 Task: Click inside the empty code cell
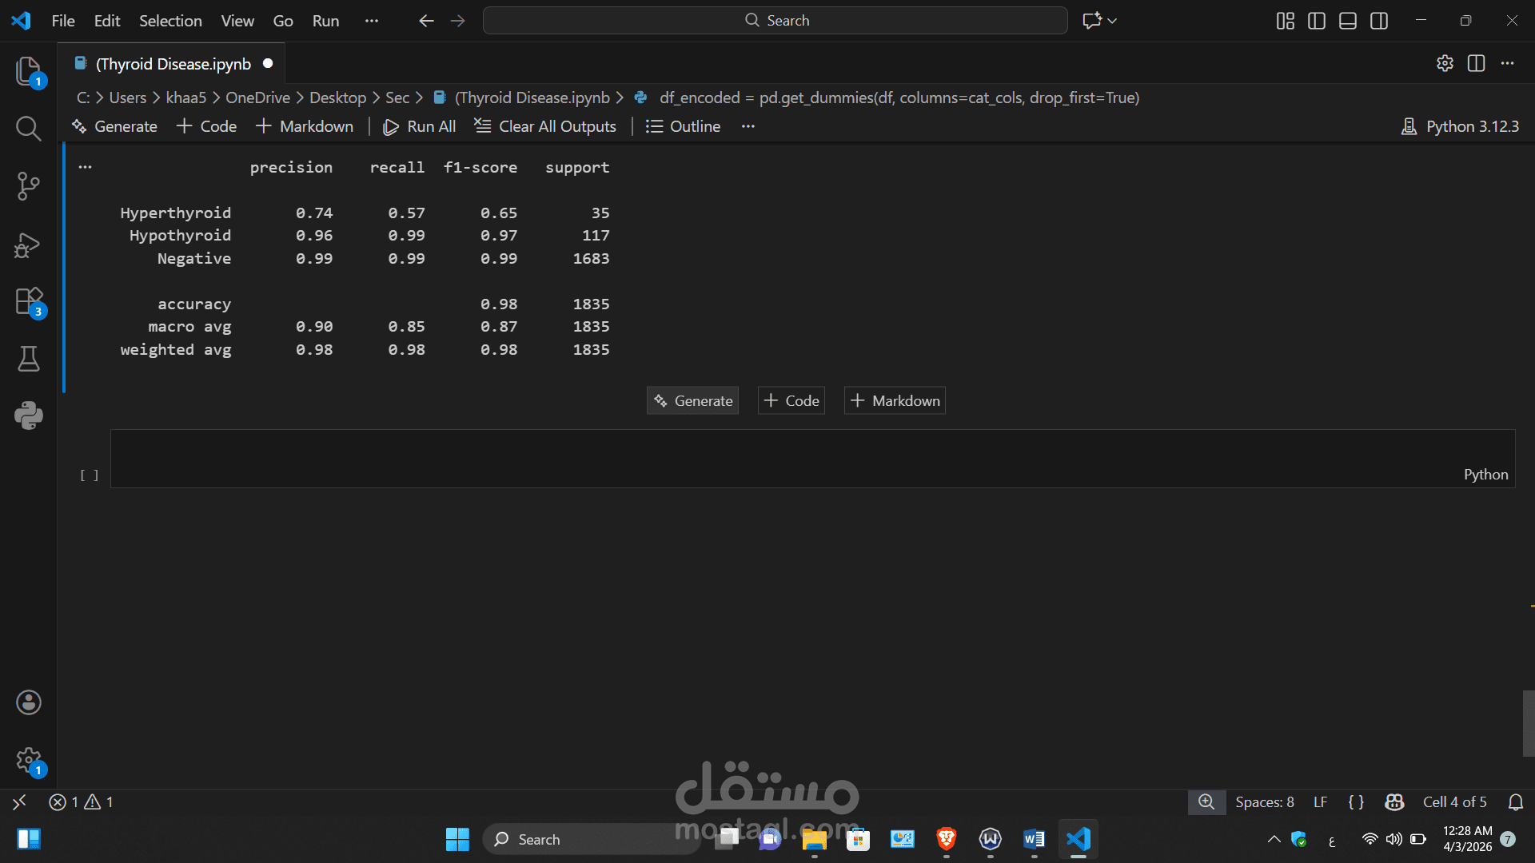799,457
